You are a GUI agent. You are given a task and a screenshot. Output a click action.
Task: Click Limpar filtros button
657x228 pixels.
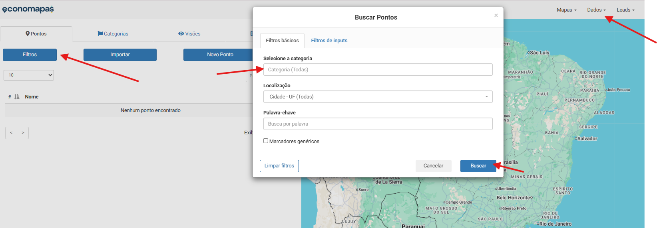279,166
